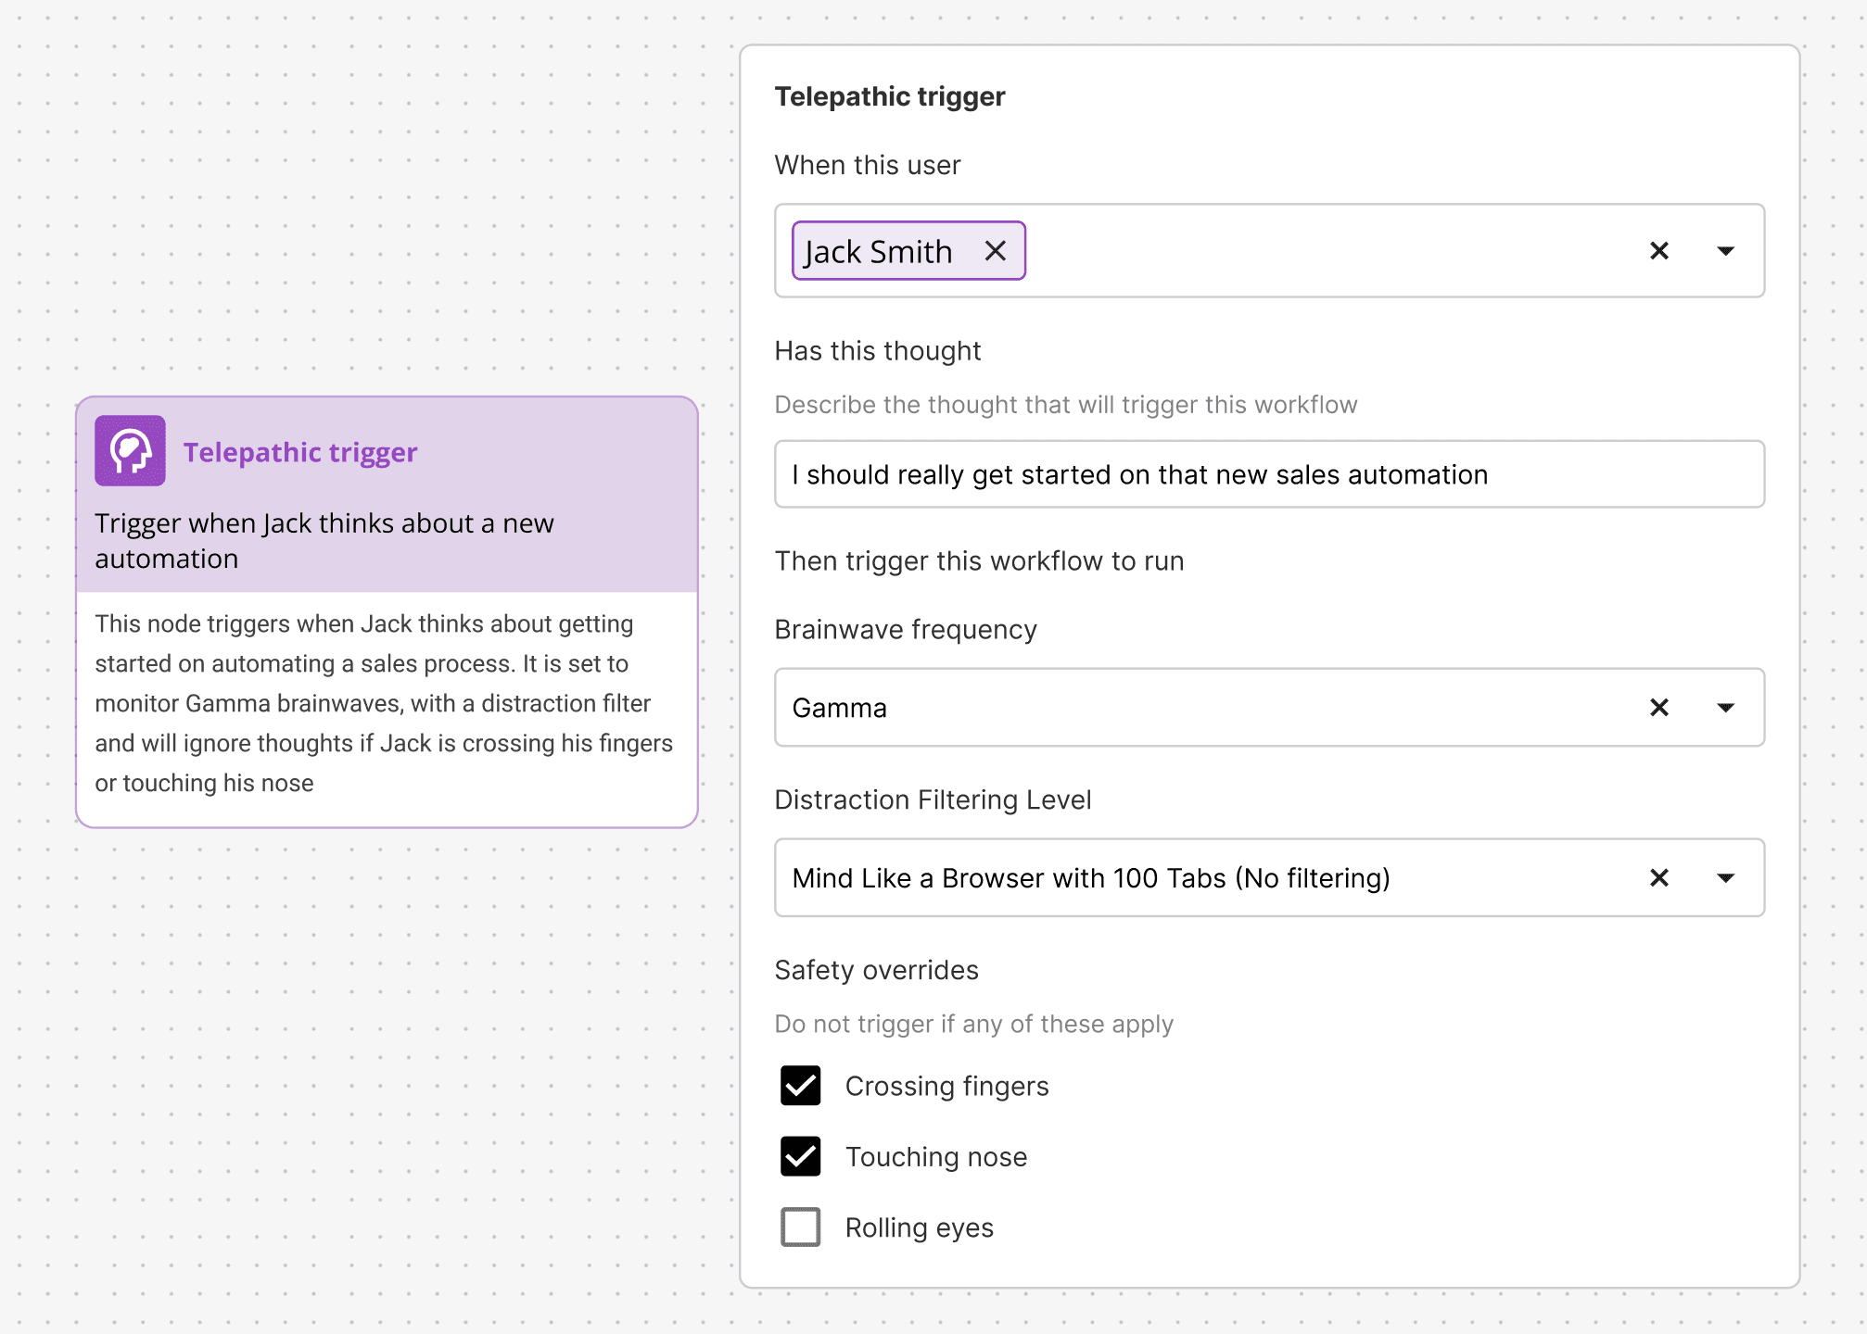Click the Telepathic trigger panel heading
Viewport: 1867px width, 1334px height.
click(889, 96)
